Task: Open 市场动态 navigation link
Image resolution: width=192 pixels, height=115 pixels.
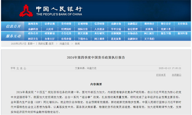Action: point(133,33)
